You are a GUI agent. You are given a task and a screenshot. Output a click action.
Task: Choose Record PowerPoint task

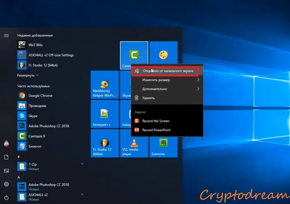[167, 130]
